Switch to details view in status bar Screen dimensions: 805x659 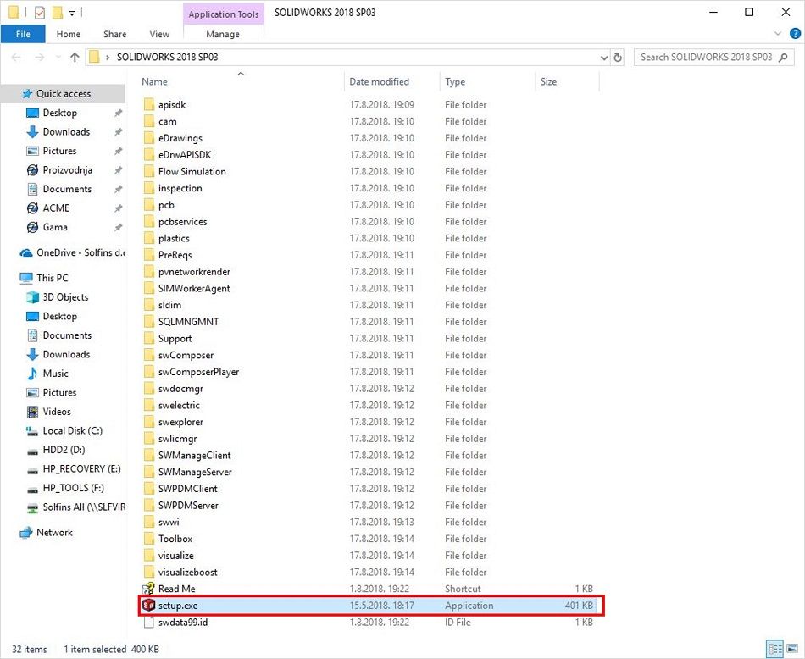click(x=774, y=649)
